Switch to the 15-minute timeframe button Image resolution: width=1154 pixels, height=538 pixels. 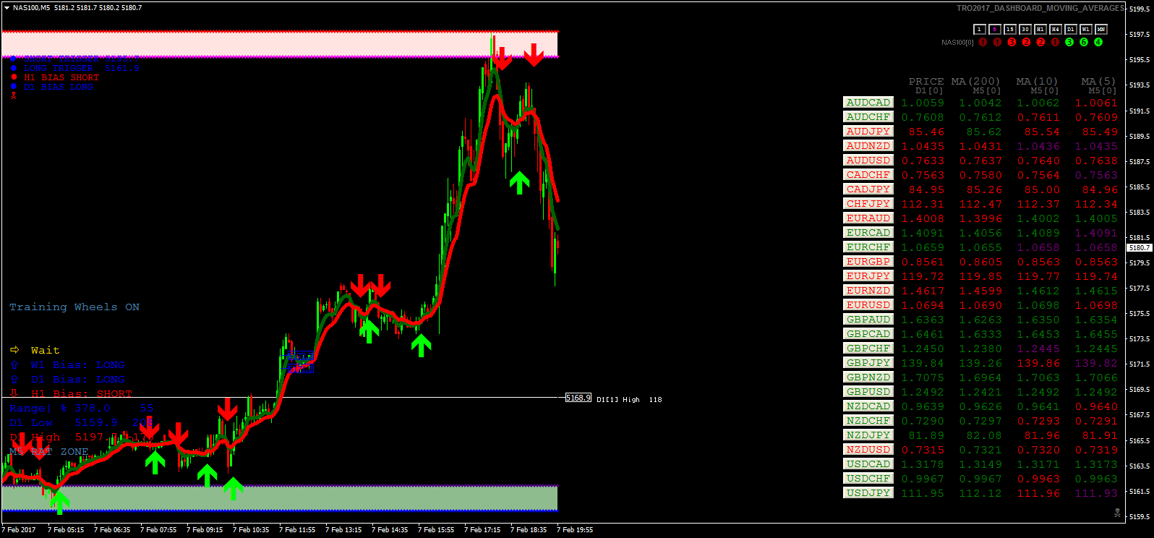pos(1010,29)
